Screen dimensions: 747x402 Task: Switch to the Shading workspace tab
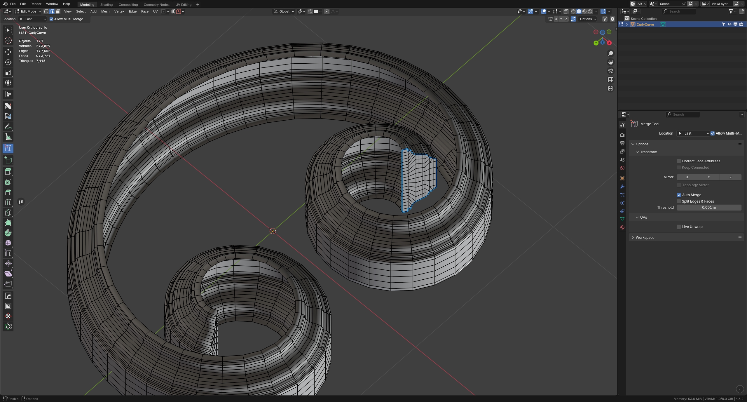[x=106, y=5]
